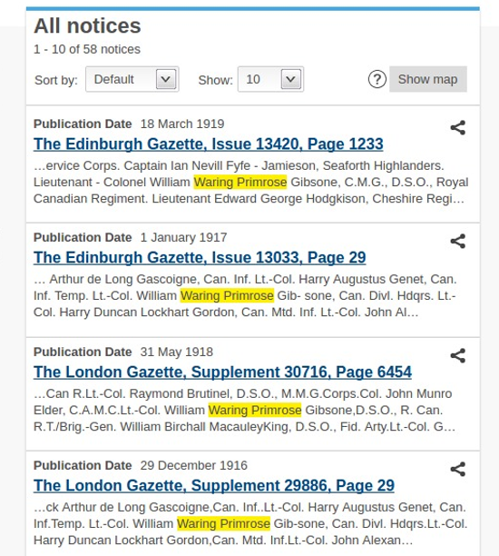
Task: Open The Edinburgh Gazette, Issue 13420, Page 1233
Action: tap(209, 144)
